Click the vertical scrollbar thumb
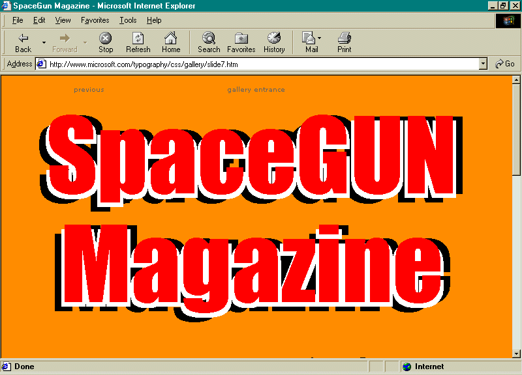This screenshot has width=522, height=375. [x=516, y=130]
